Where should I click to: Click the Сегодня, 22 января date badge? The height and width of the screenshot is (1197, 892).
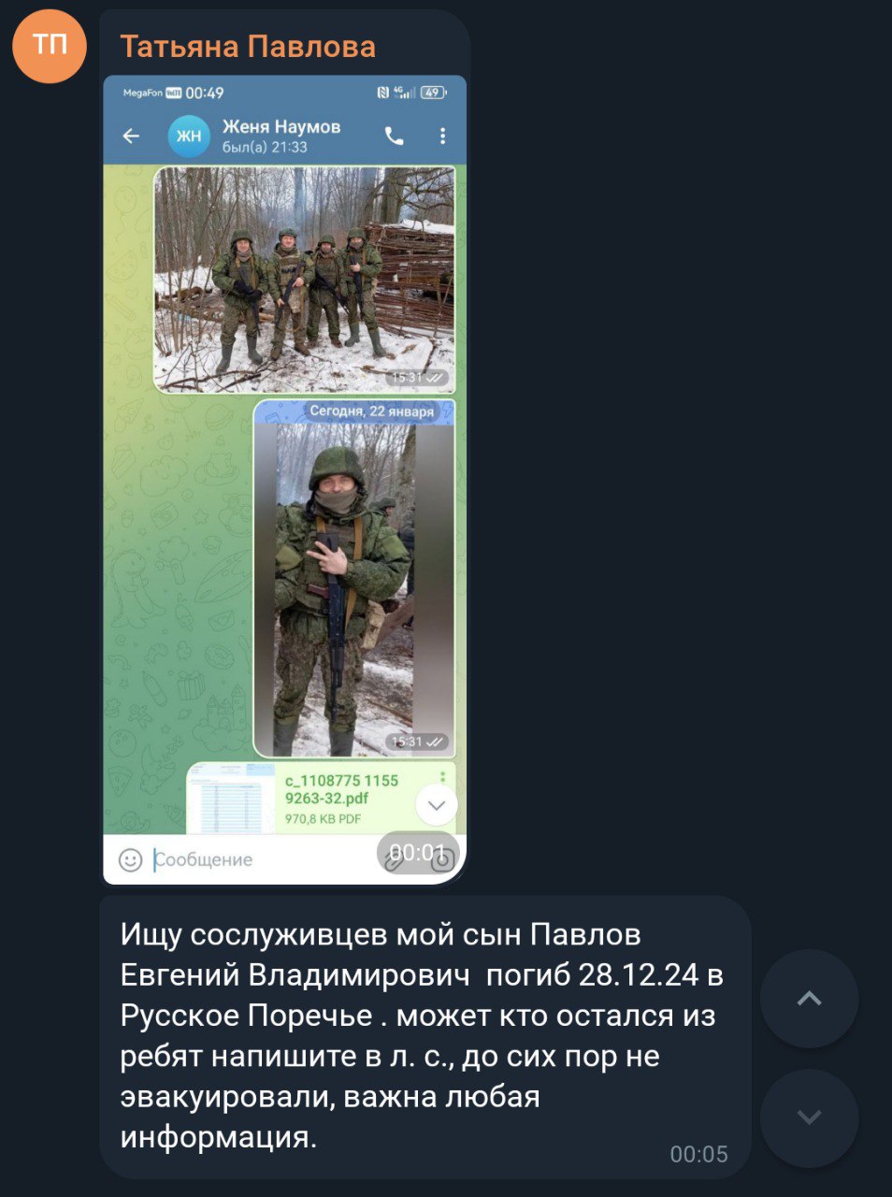pos(371,411)
